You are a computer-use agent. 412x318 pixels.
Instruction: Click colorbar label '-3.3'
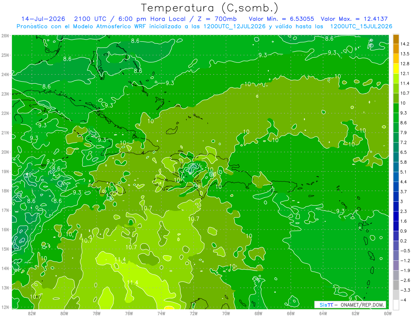coord(405,290)
